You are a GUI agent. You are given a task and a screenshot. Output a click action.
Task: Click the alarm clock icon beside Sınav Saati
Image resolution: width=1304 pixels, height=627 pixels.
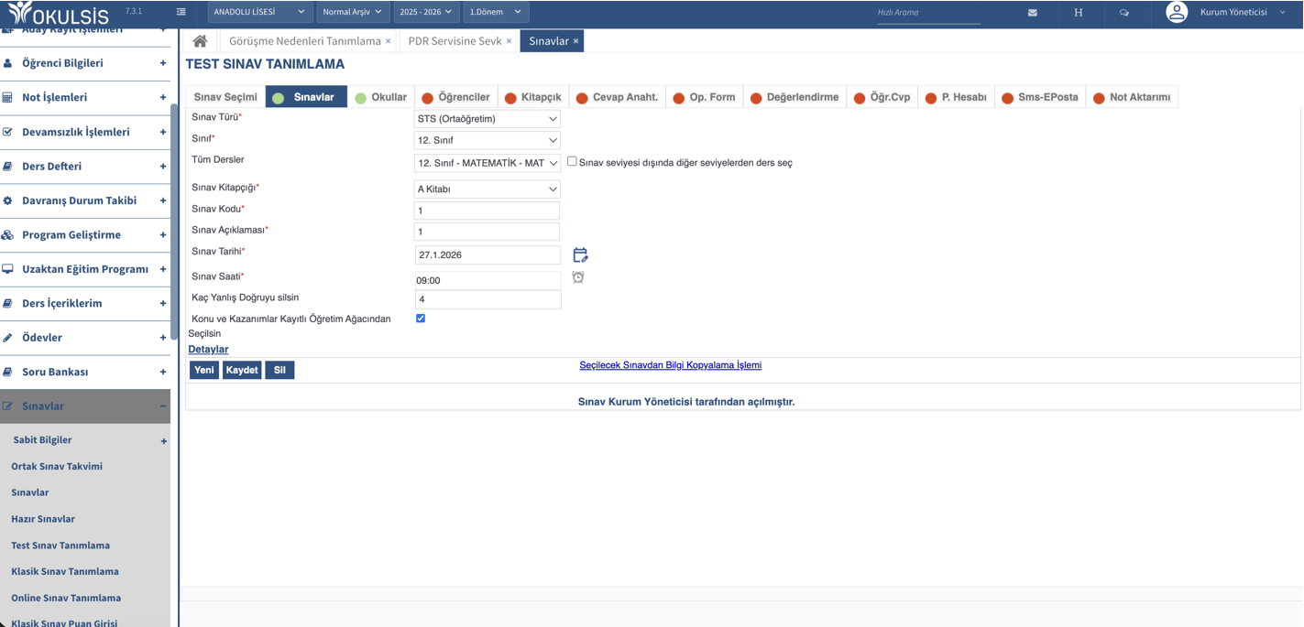(x=578, y=277)
